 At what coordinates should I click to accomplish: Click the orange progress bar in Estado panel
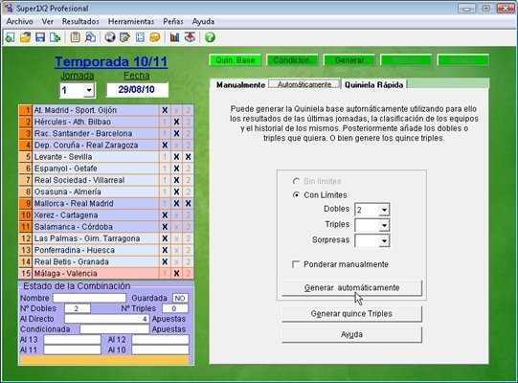(104, 360)
